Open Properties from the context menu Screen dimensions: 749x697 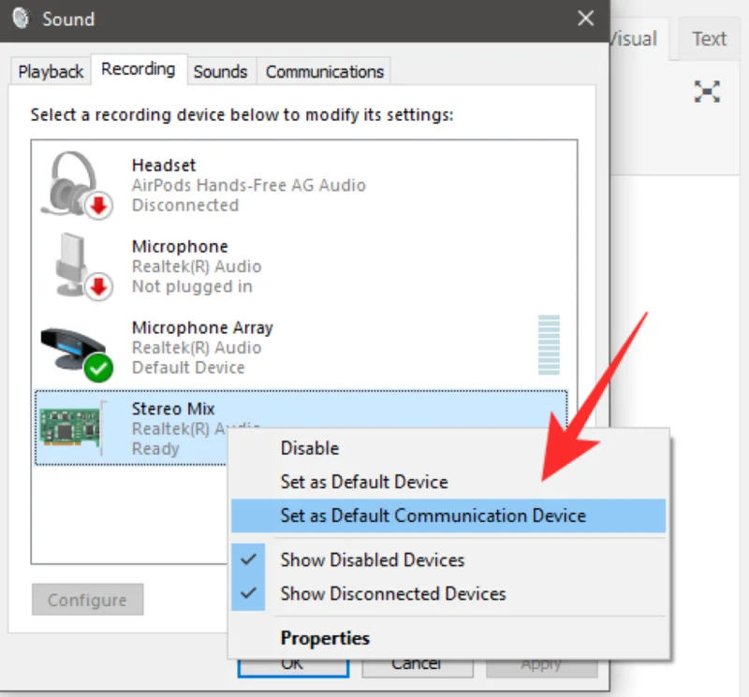[x=325, y=638]
